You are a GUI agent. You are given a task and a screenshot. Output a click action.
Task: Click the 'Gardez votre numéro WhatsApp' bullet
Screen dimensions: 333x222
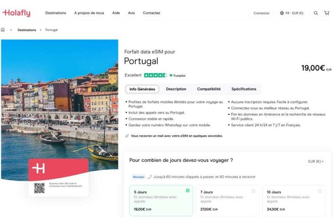tap(169, 125)
